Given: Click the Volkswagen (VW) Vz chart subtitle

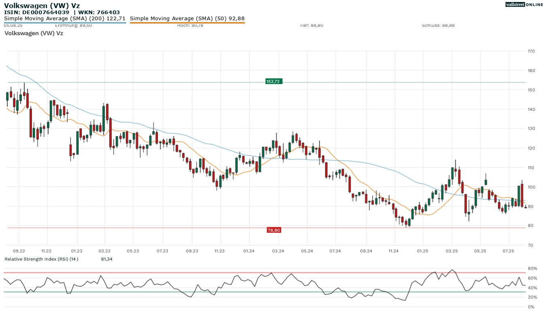Looking at the screenshot, I should pyautogui.click(x=34, y=33).
